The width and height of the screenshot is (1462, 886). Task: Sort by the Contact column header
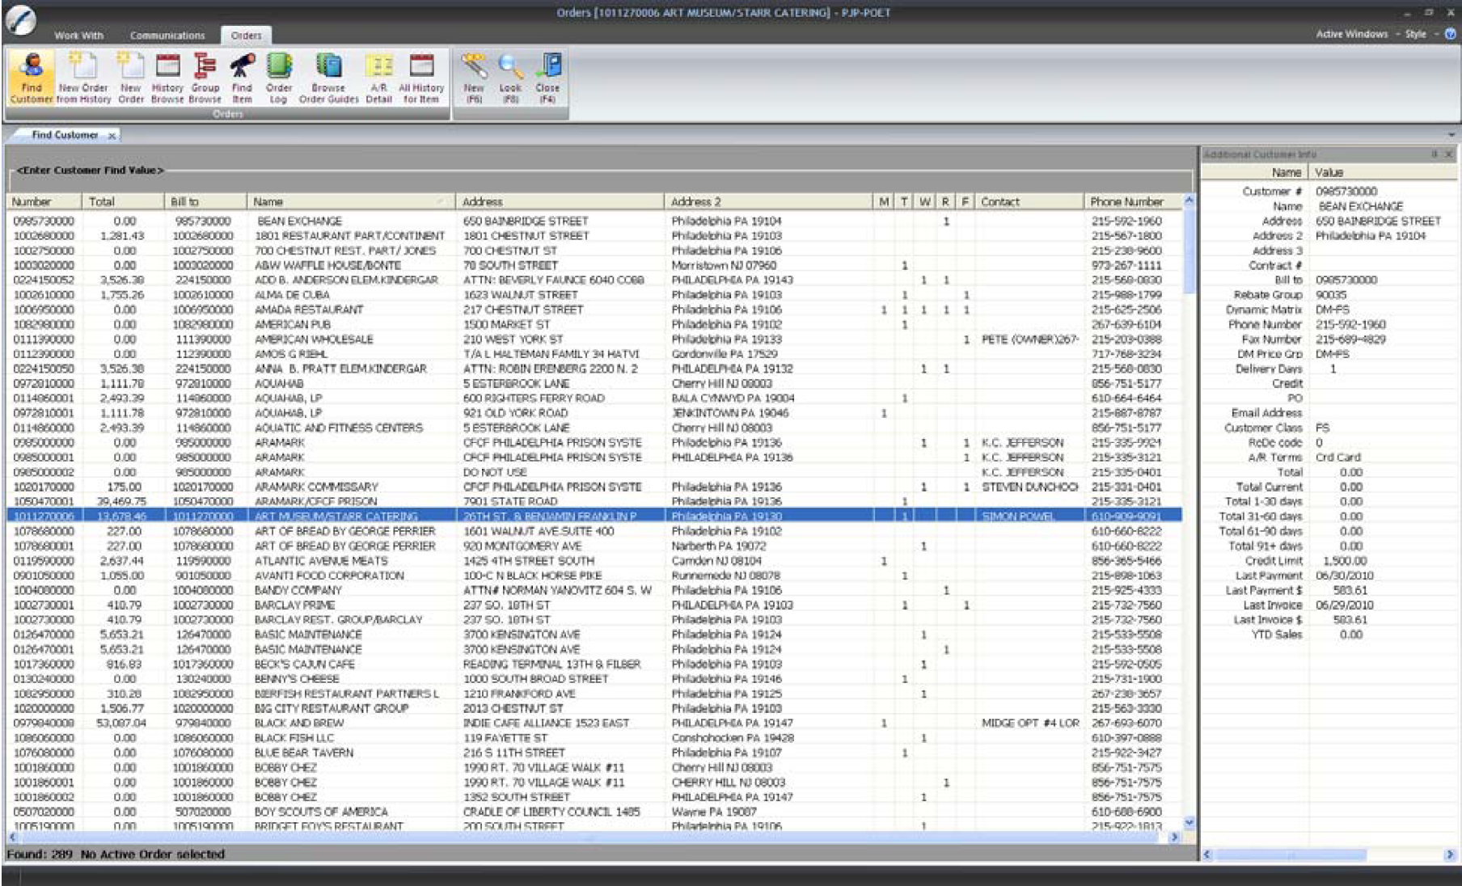pos(1029,201)
